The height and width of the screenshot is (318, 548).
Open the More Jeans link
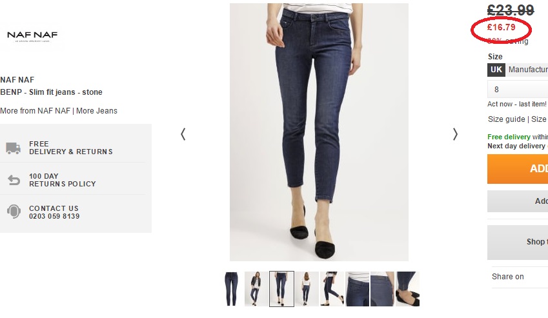97,111
